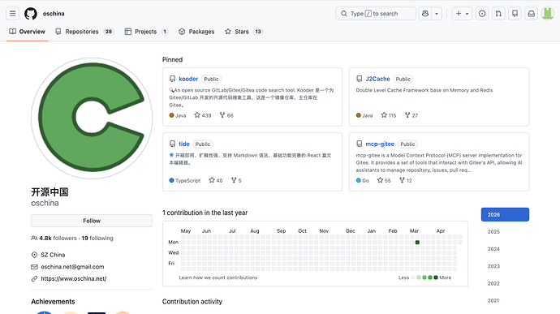
Task: Open the 19 following link
Action: pos(97,239)
